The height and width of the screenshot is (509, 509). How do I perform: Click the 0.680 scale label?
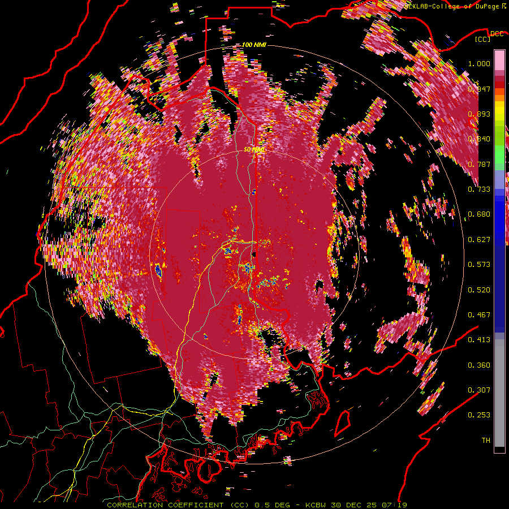(x=479, y=214)
